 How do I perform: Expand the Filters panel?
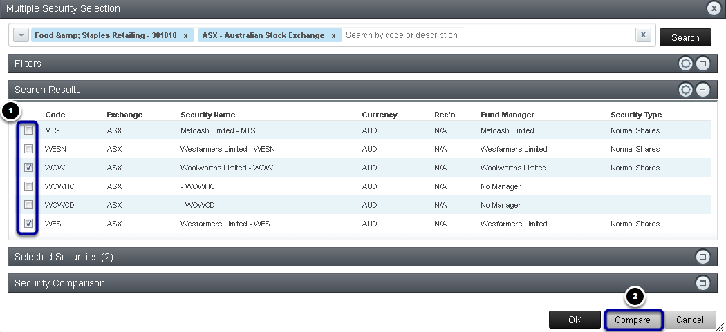point(703,64)
